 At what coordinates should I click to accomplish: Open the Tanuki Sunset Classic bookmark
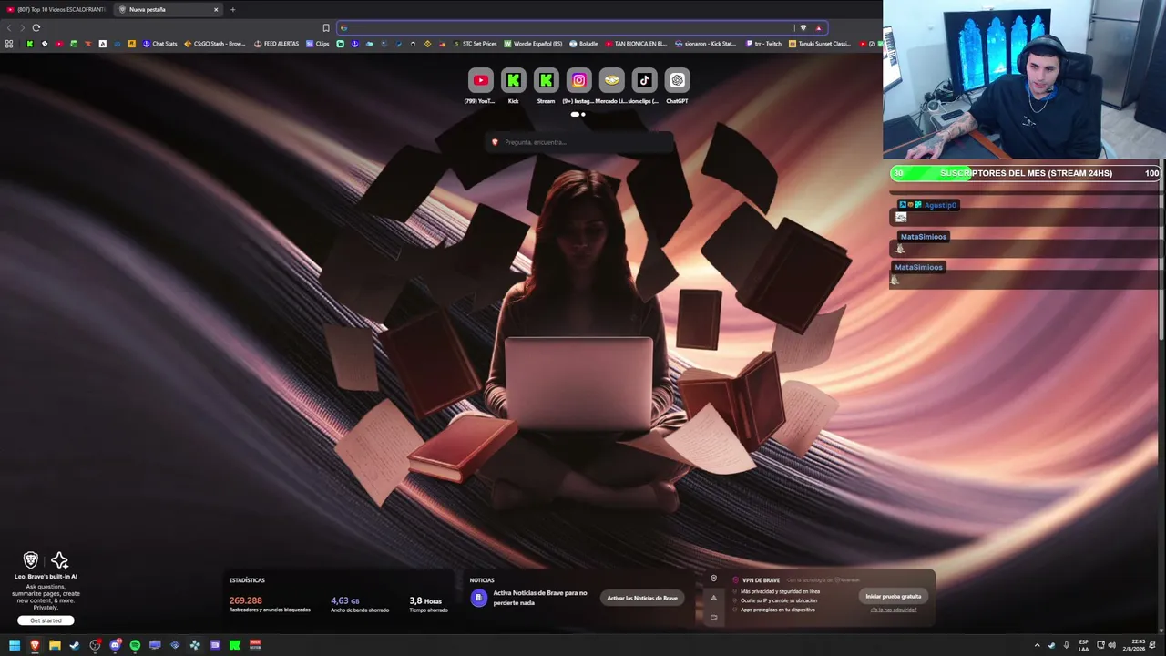pyautogui.click(x=820, y=44)
